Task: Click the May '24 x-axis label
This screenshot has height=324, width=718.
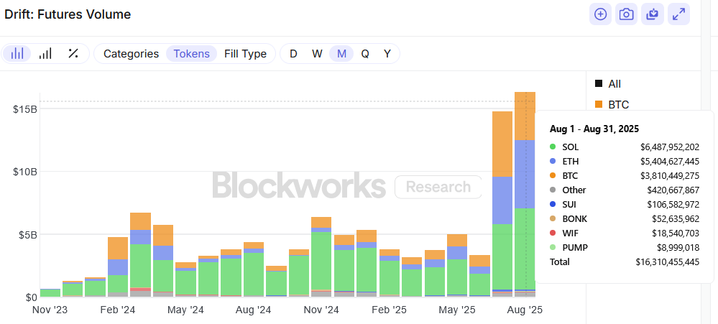Action: [x=185, y=310]
